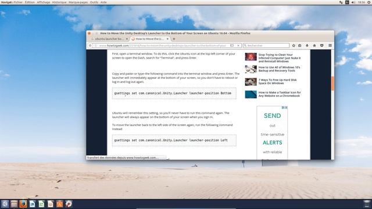
Task: Click the orange page scrollbar thumb
Action: [x=332, y=83]
